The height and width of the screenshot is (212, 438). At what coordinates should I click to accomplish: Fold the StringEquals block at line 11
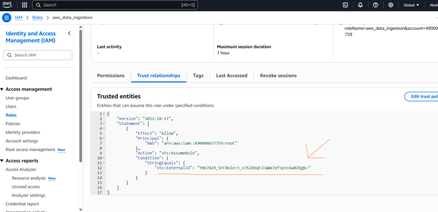tap(104, 163)
